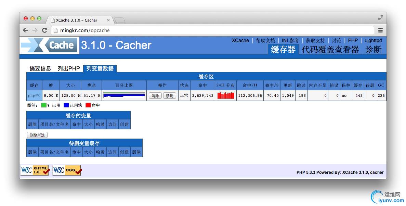Click the page icon in address bar
This screenshot has height=206, width=406.
55,30
